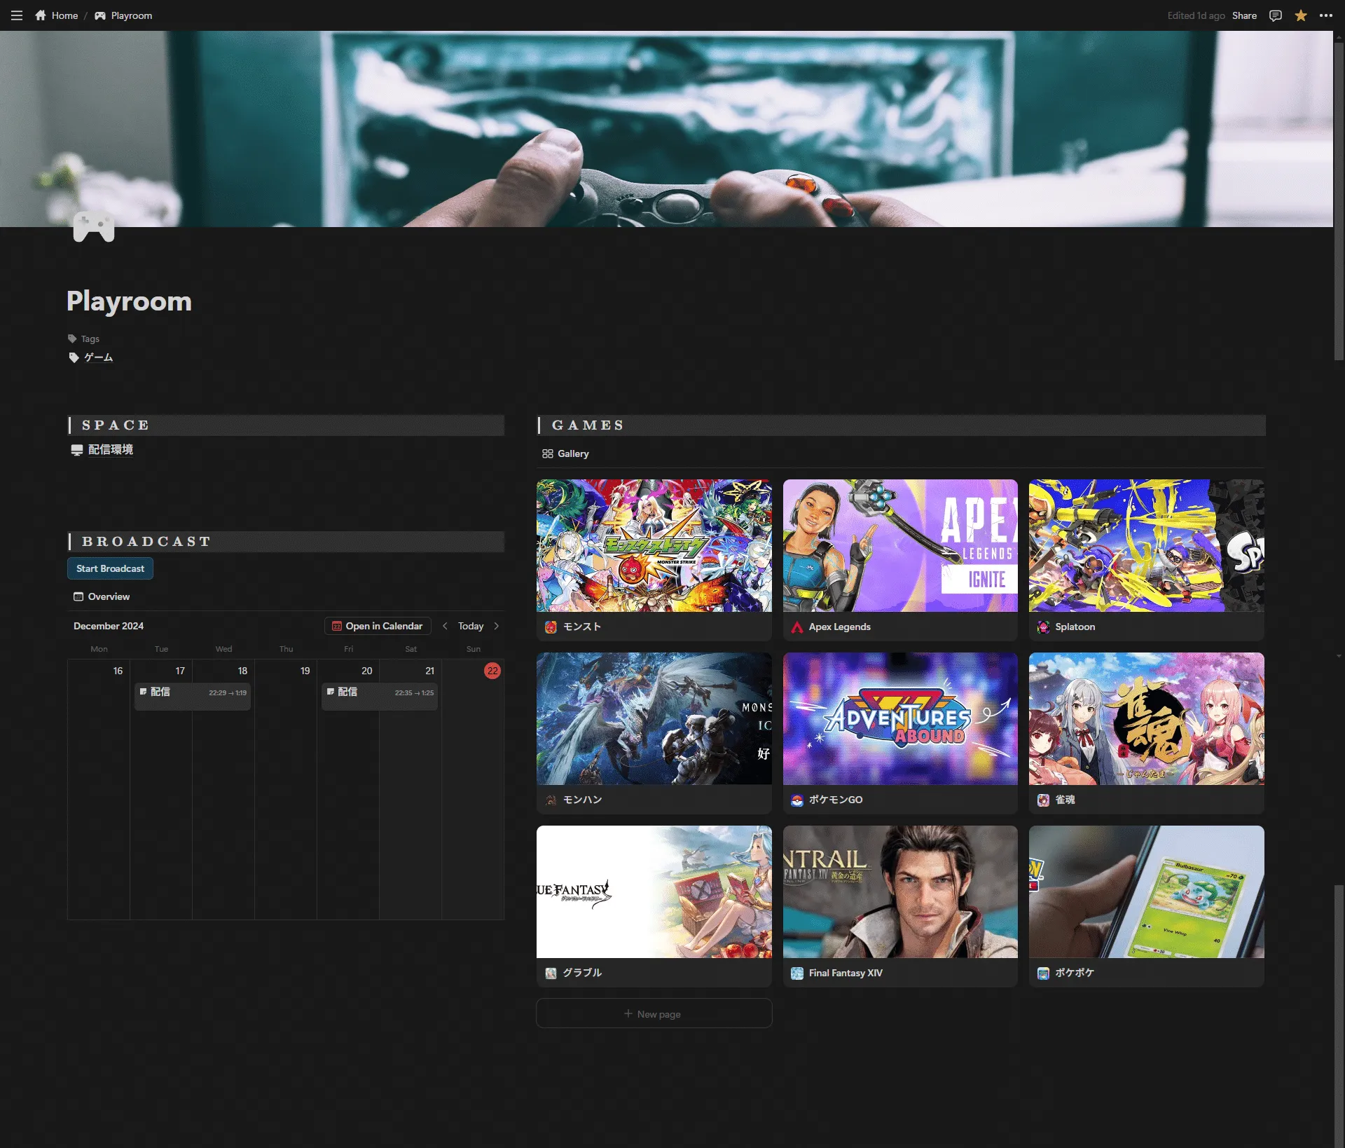Screen dimensions: 1345x1148
Task: Click the Share button
Action: [x=1245, y=15]
